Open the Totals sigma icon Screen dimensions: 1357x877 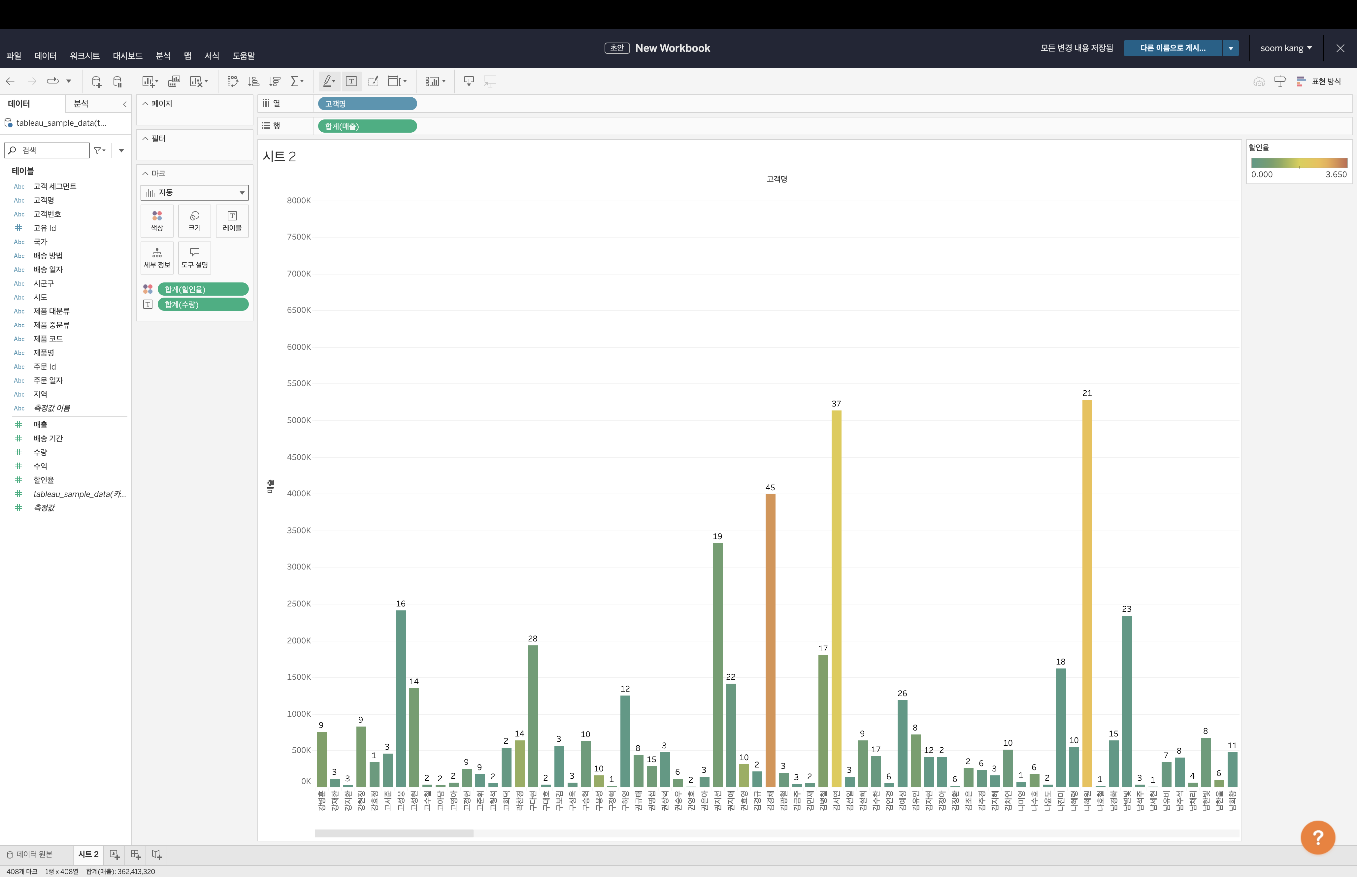(x=295, y=81)
